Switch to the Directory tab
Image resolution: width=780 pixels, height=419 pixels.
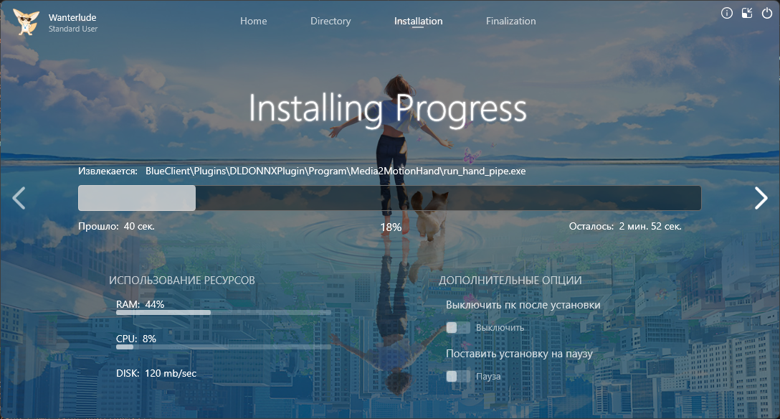330,21
